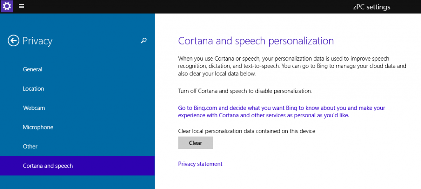Click the search magnifier beside Privacy
421x189 pixels.
[143, 40]
